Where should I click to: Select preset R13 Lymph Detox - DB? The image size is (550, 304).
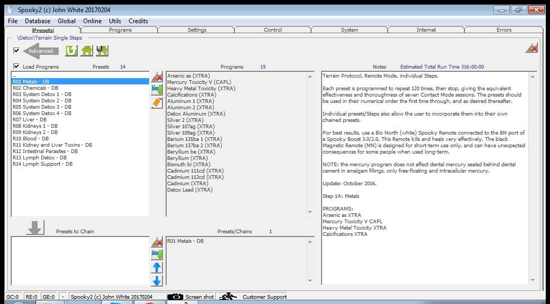tap(80, 158)
